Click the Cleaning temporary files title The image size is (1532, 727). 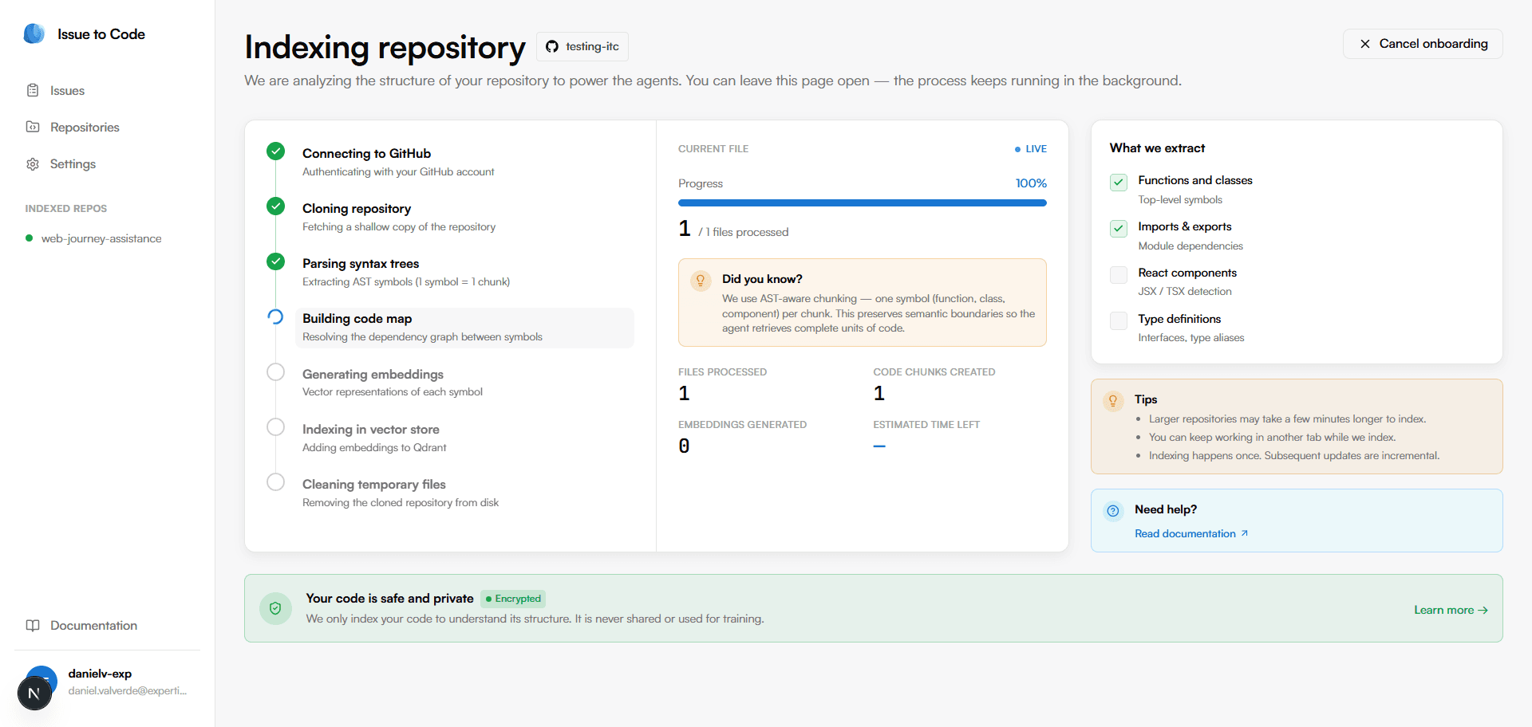373,484
